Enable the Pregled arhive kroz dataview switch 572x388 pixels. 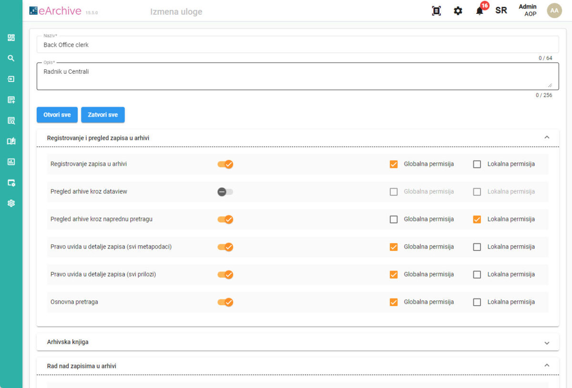225,192
